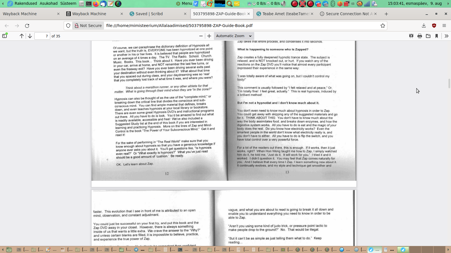Zoom out the PDF document
Viewport: 451px width, 253px height.
[201, 36]
